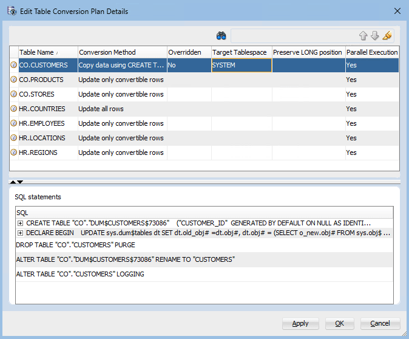
Task: Click CO.PRODUCTS 'Update only convertible rows' cell
Action: pyautogui.click(x=123, y=80)
